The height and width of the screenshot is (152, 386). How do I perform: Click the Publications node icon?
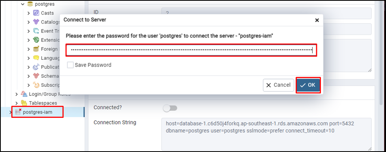click(x=36, y=67)
